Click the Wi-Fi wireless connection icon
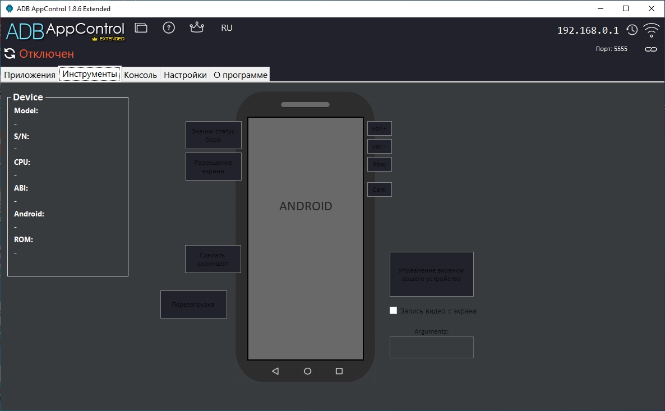 pos(651,30)
